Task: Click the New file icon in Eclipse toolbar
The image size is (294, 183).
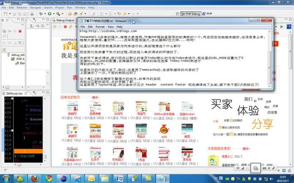Action: pyautogui.click(x=6, y=14)
